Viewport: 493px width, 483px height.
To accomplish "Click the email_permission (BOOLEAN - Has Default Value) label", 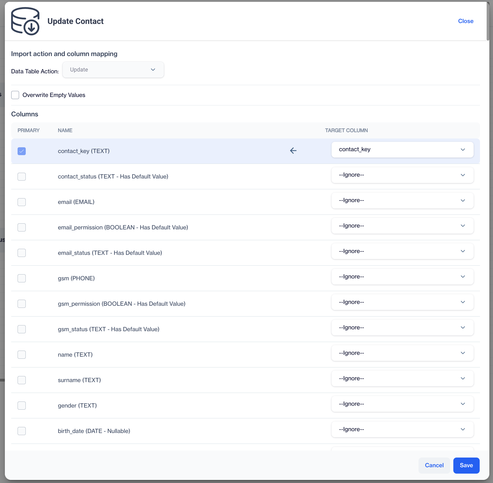I will tap(123, 227).
